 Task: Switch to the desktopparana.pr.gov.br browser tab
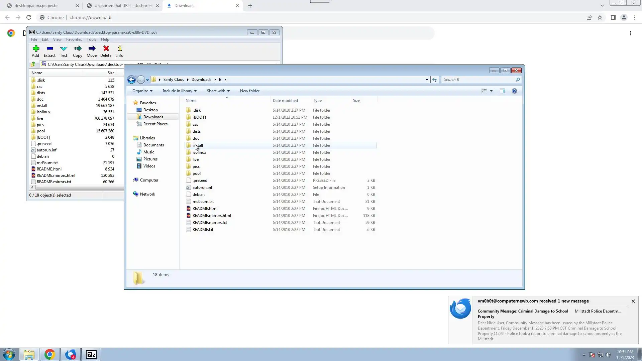tap(36, 6)
